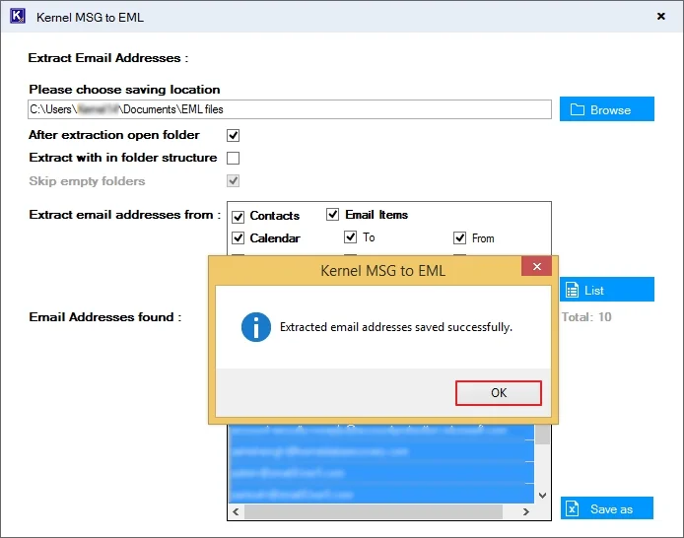
Task: Uncheck the Email Items checkbox
Action: tap(332, 215)
